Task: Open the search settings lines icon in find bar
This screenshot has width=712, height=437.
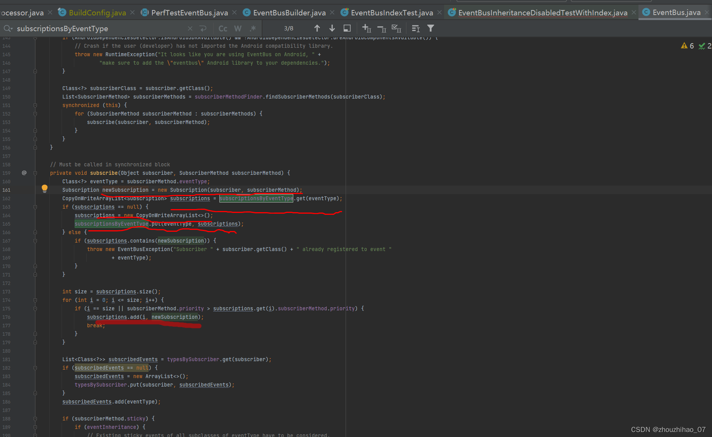Action: coord(416,28)
